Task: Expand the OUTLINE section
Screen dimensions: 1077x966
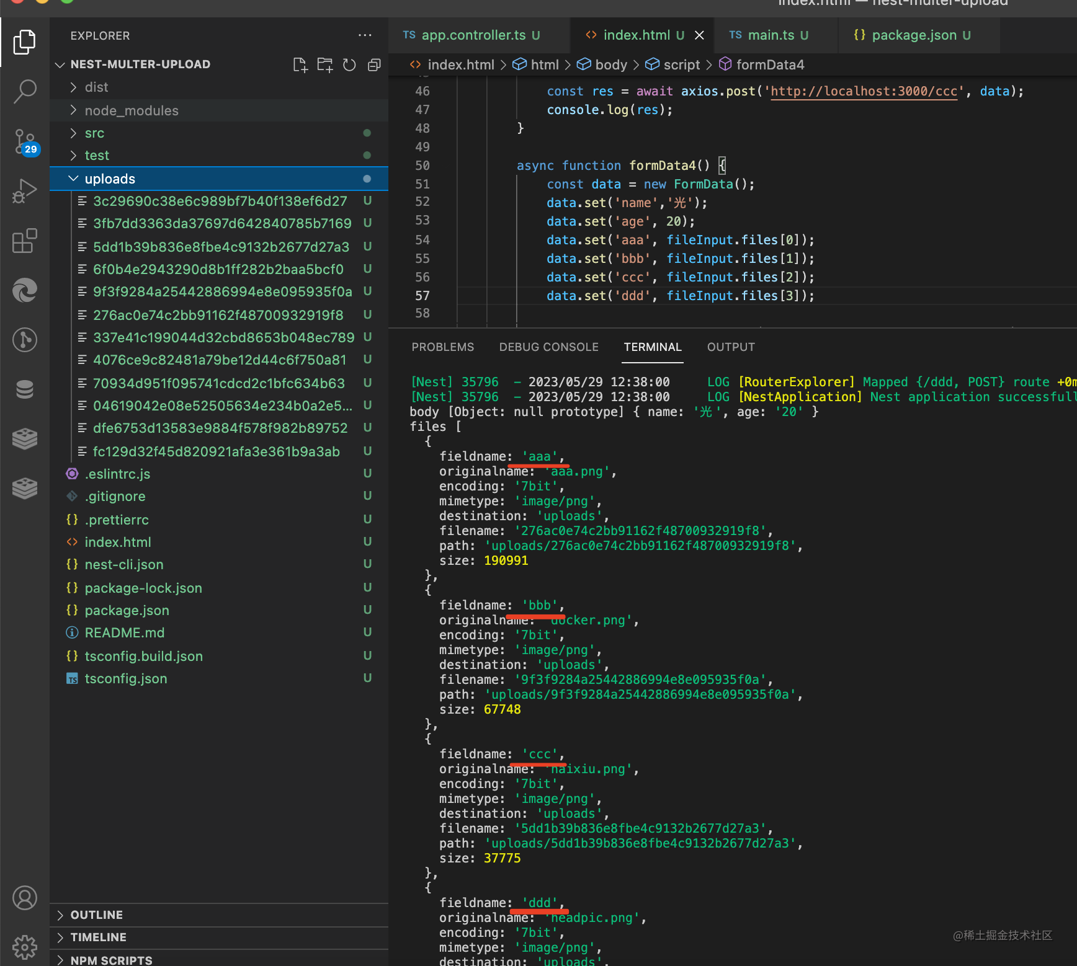Action: [x=96, y=915]
